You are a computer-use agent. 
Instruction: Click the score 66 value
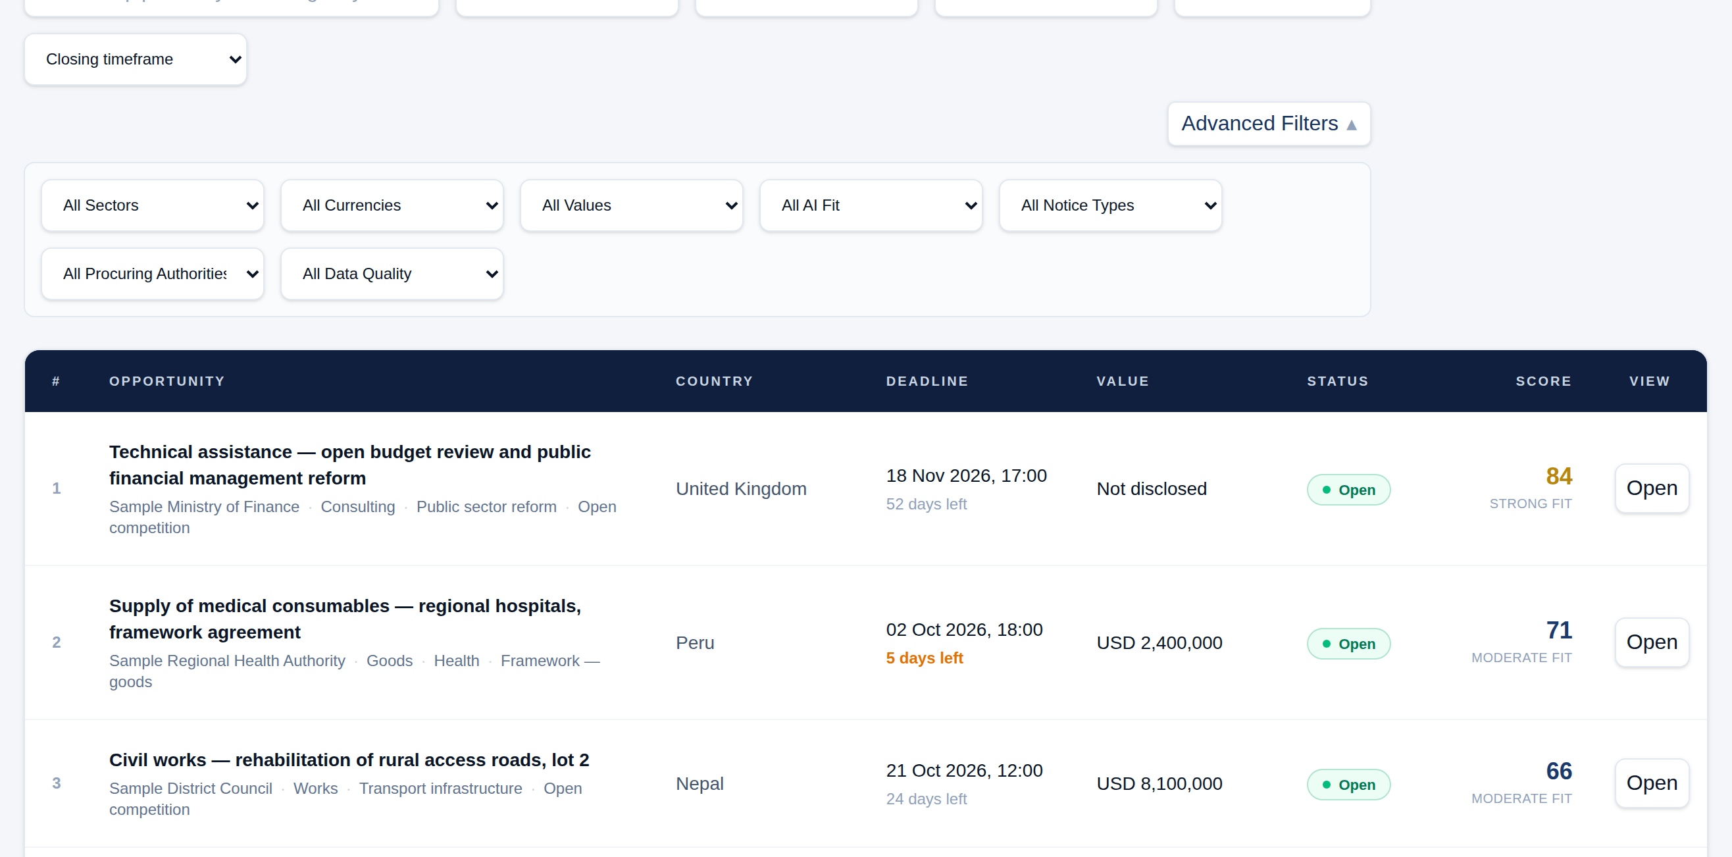click(x=1558, y=771)
